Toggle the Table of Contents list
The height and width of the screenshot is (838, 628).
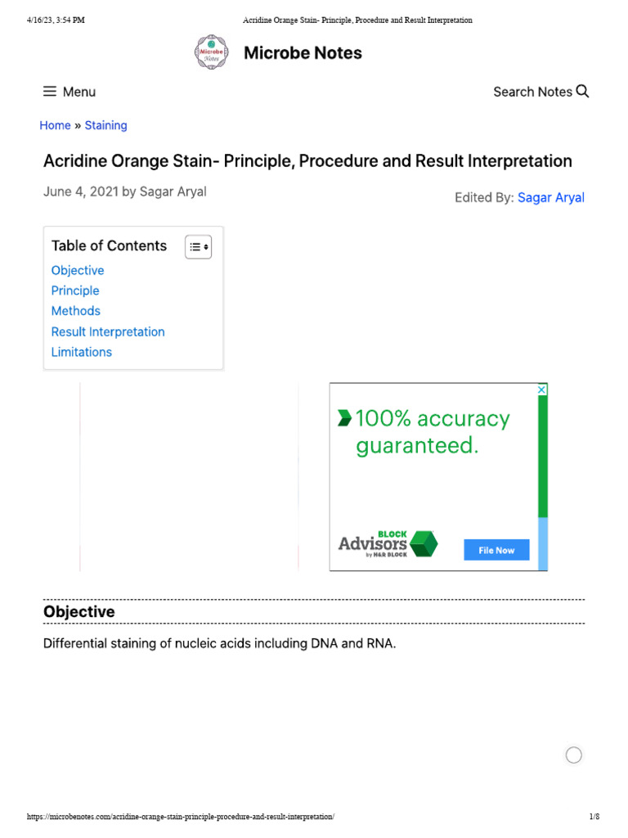point(198,246)
